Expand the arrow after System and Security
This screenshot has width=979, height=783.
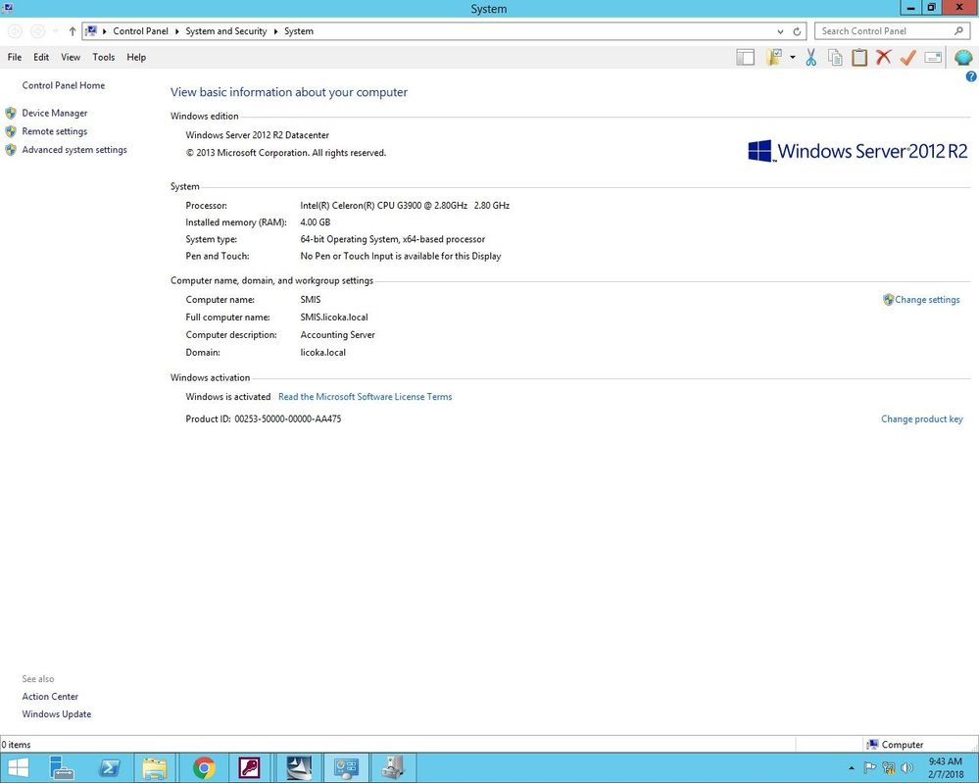(x=276, y=31)
